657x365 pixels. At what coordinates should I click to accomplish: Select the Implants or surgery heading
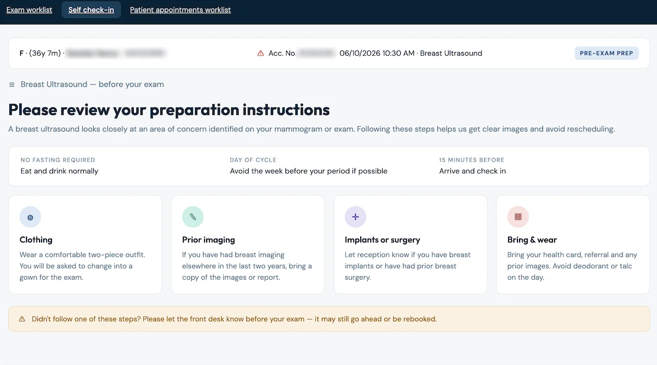coord(382,240)
